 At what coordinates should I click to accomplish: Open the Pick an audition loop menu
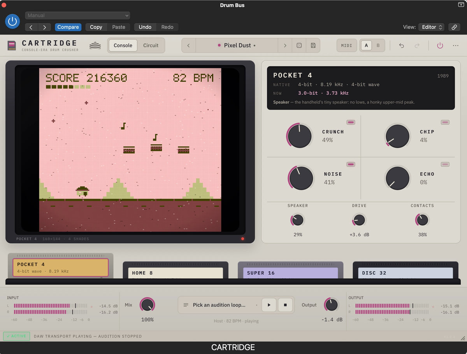[x=219, y=305]
